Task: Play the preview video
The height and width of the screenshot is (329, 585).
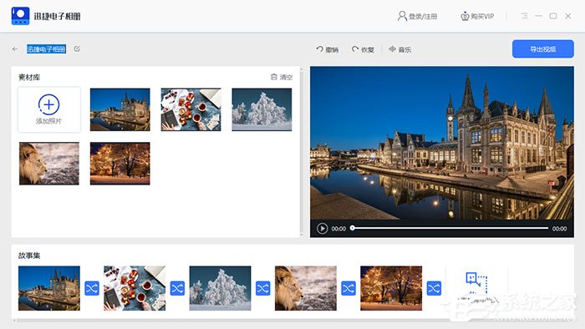Action: pos(323,228)
